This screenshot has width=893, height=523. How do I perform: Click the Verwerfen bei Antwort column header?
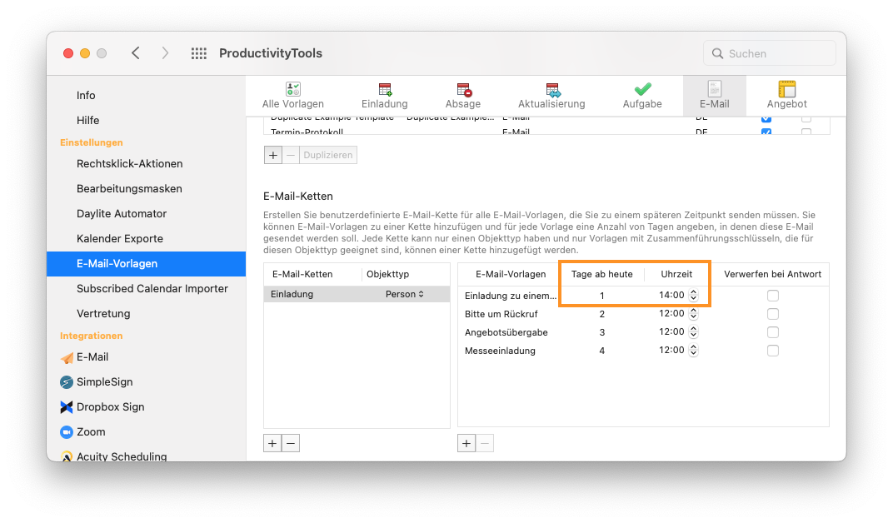pyautogui.click(x=772, y=274)
